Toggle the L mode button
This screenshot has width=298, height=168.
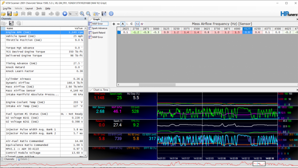(127, 24)
